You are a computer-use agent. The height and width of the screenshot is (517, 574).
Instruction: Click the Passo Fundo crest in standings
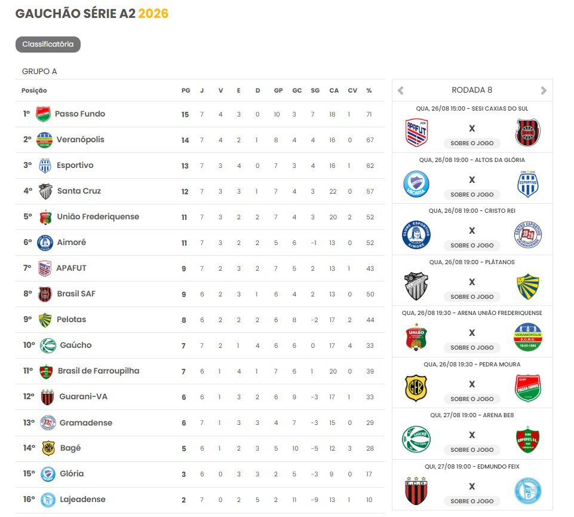43,114
